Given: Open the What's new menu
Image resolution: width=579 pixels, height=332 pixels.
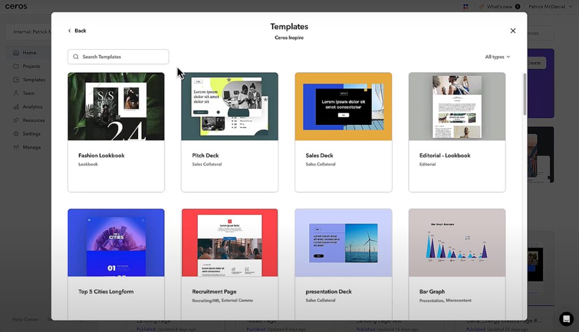Looking at the screenshot, I should [x=499, y=6].
